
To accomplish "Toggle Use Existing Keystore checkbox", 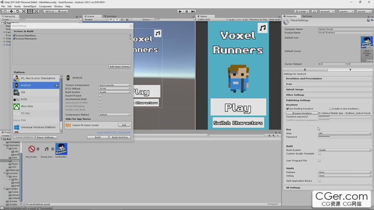I will tap(288, 109).
